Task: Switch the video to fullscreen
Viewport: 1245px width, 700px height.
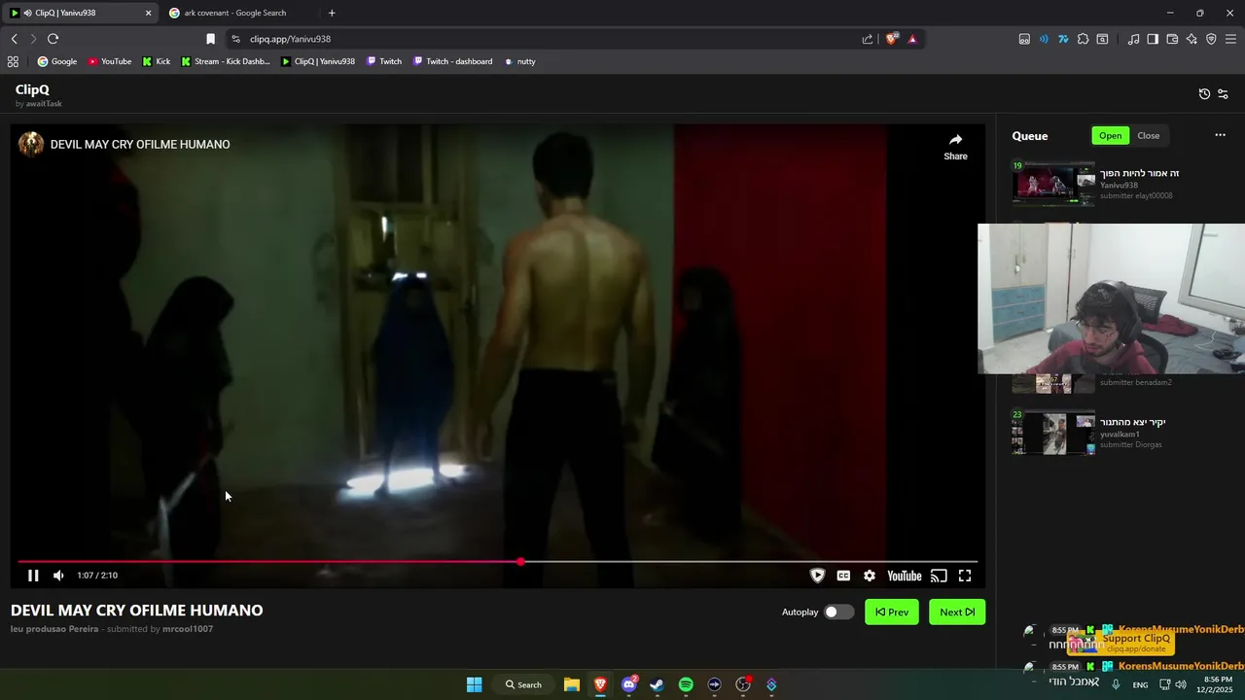Action: [965, 576]
